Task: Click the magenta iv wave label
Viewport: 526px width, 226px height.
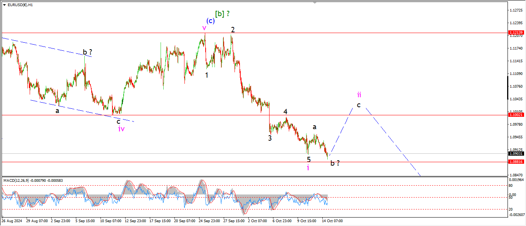Action: 121,129
